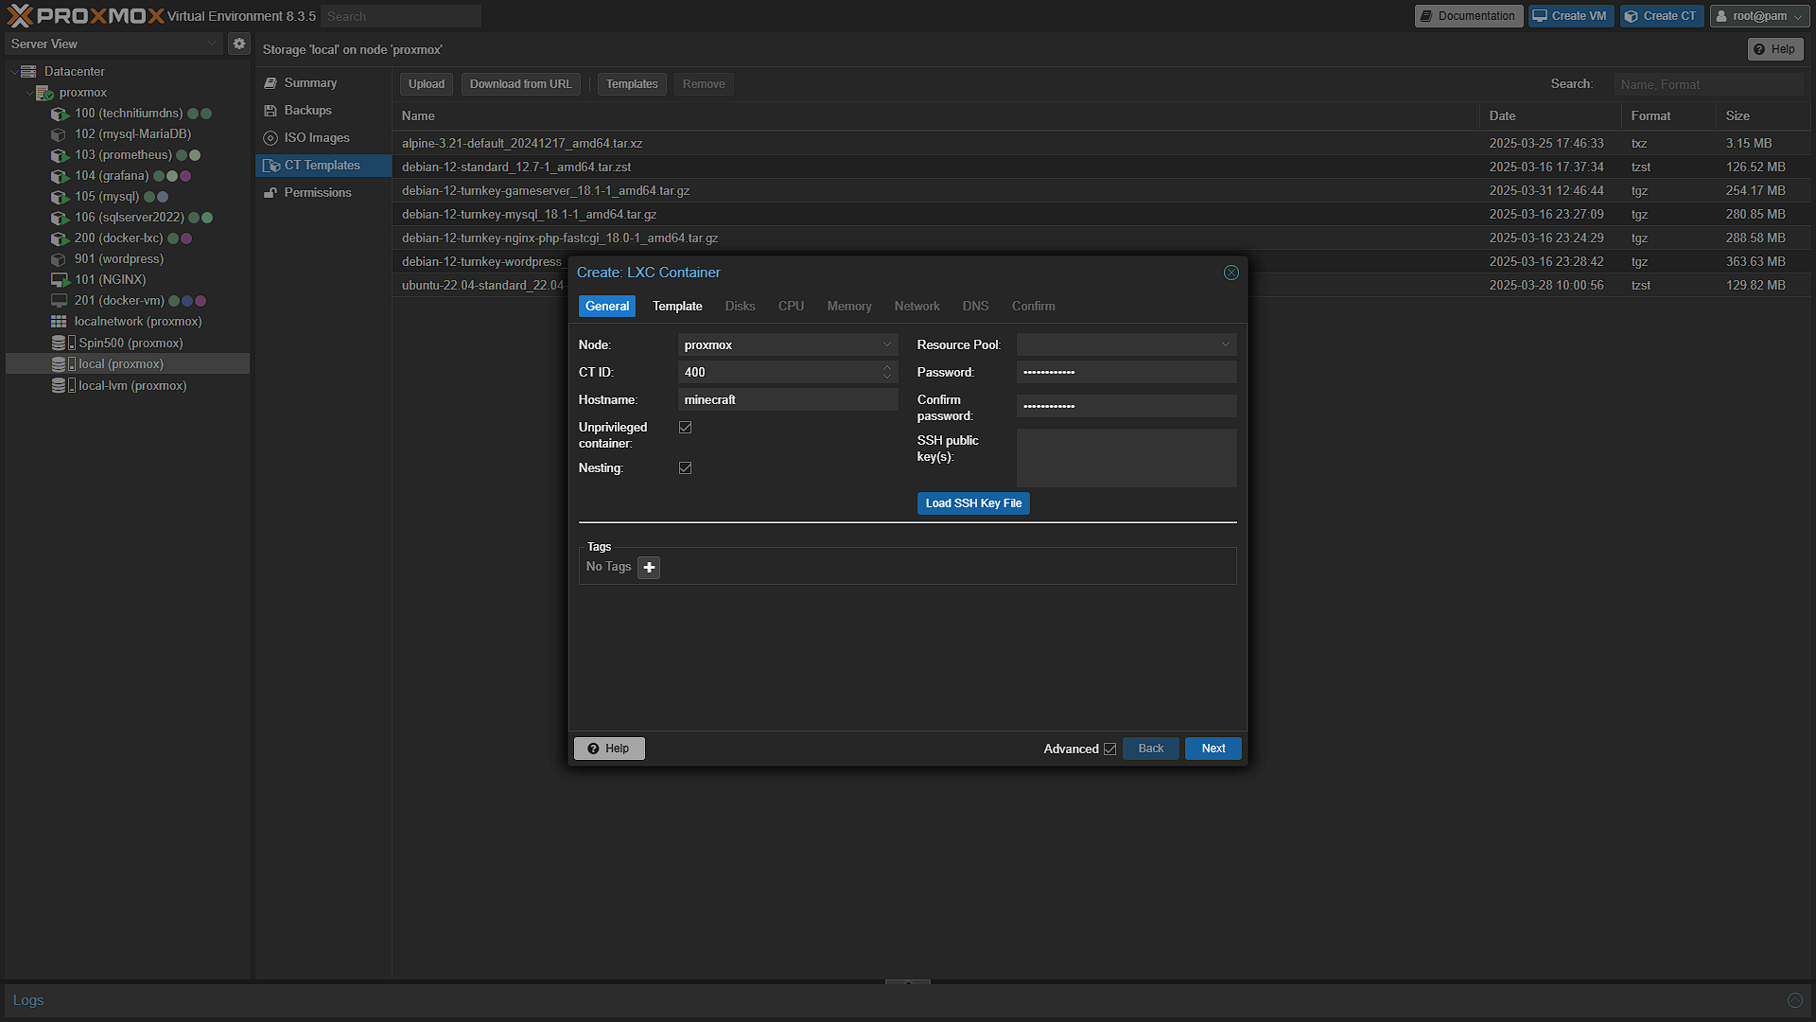1816x1022 pixels.
Task: Increment the CT ID spinner
Action: [887, 367]
